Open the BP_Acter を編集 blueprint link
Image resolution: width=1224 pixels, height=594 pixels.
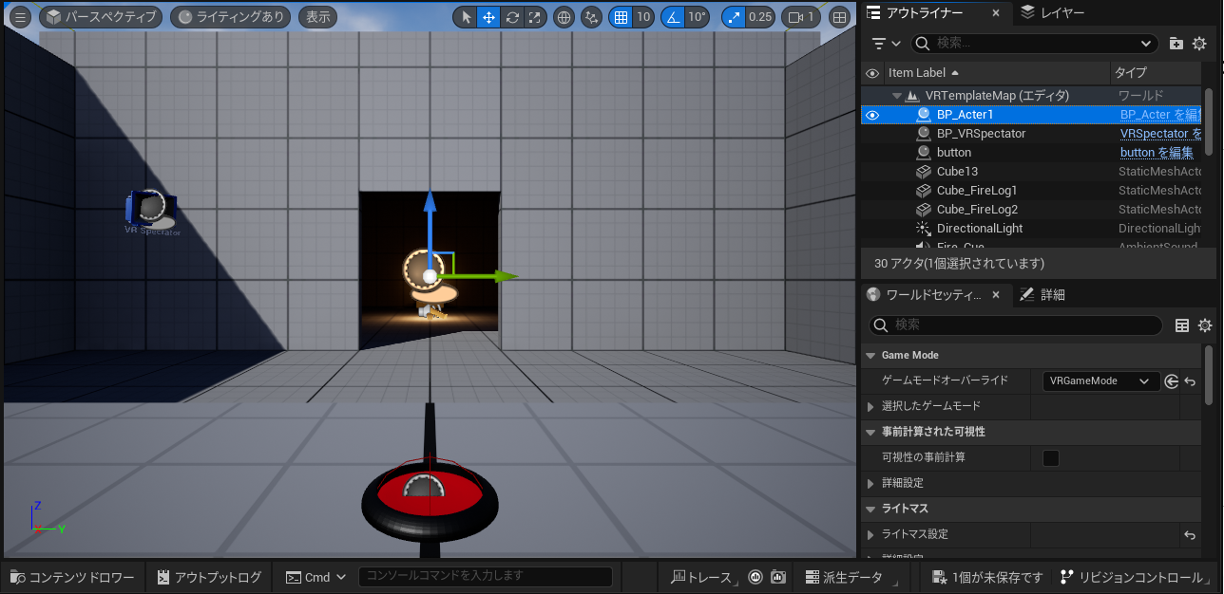pyautogui.click(x=1160, y=115)
